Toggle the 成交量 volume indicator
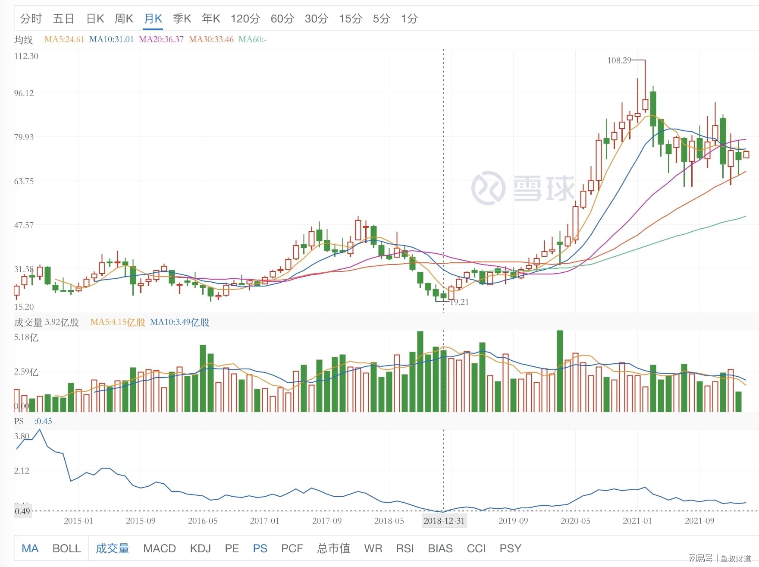 tap(113, 548)
